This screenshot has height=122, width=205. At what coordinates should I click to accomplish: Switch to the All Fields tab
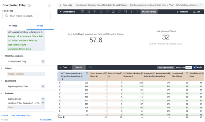click(13, 26)
